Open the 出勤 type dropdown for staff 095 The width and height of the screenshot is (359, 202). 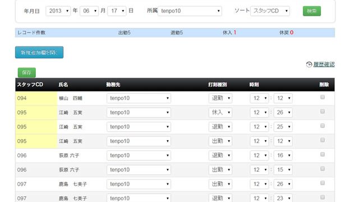[x=220, y=141]
